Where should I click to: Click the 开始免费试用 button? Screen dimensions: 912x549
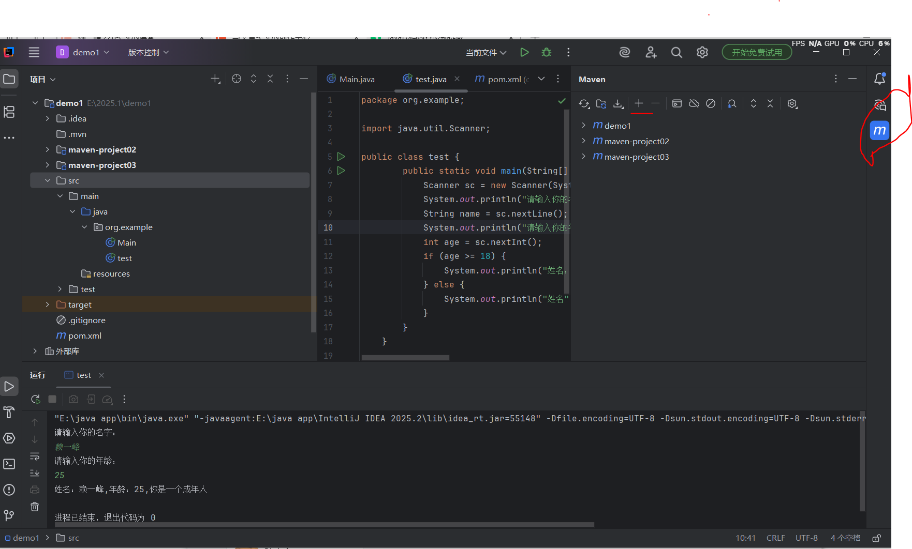[x=757, y=52]
